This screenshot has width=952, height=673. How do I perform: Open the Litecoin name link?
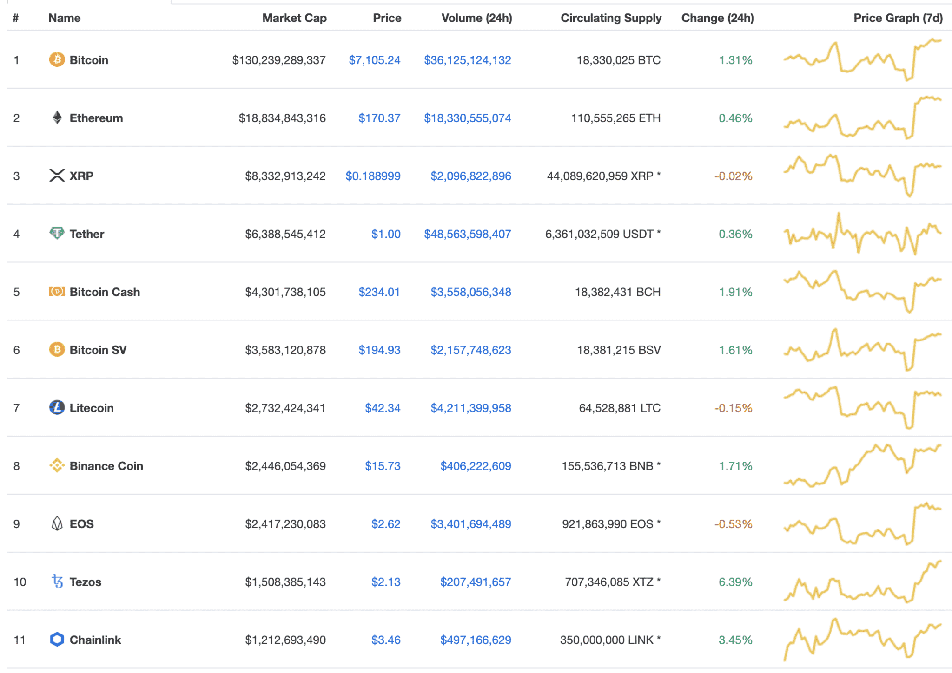coord(92,408)
